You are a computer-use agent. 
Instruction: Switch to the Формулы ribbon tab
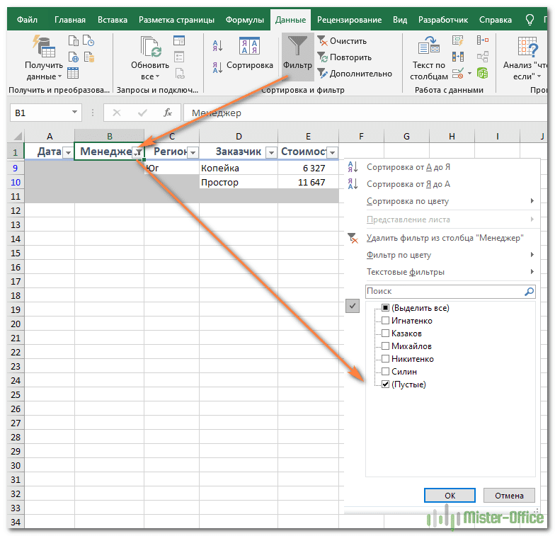(x=244, y=20)
